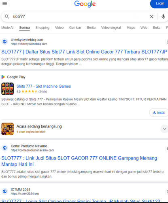
Task: Click the https://ictmm2024.org URL text
Action: pyautogui.click(x=25, y=194)
